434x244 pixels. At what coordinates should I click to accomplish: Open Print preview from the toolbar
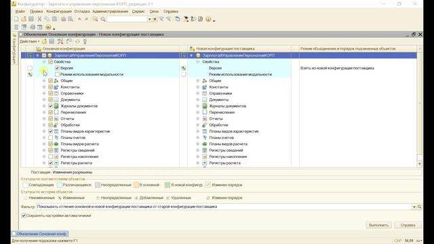coord(71,19)
